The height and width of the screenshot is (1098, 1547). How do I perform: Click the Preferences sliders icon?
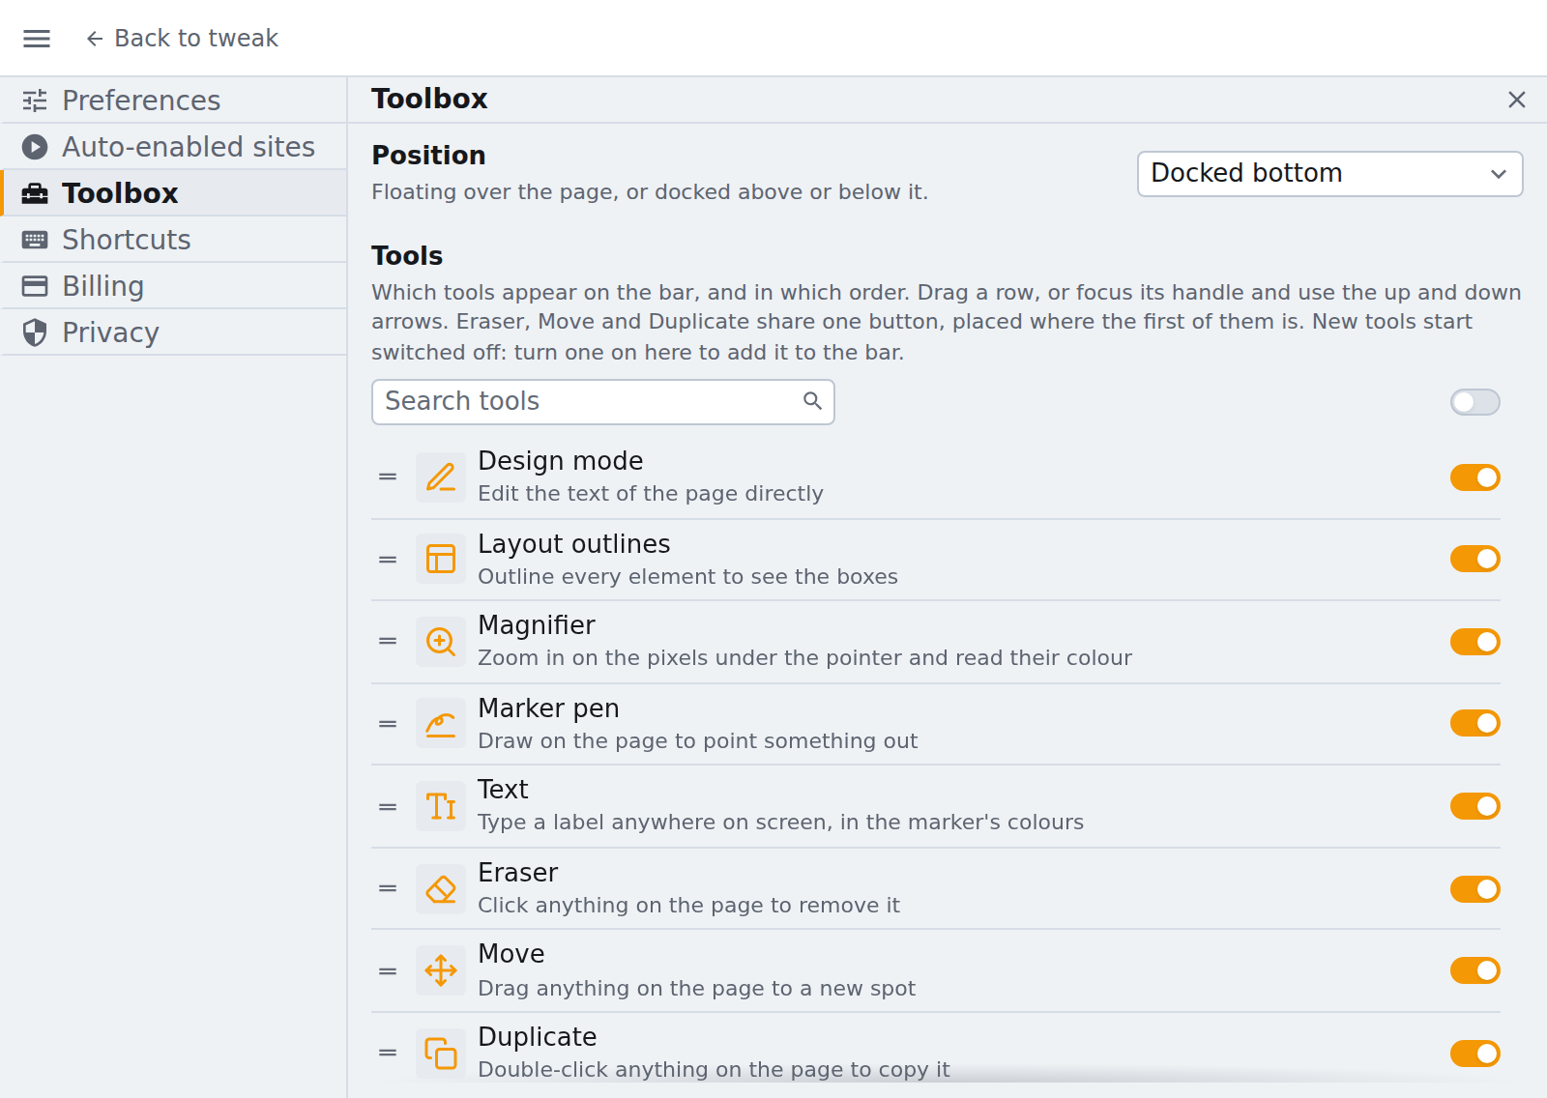click(x=35, y=101)
